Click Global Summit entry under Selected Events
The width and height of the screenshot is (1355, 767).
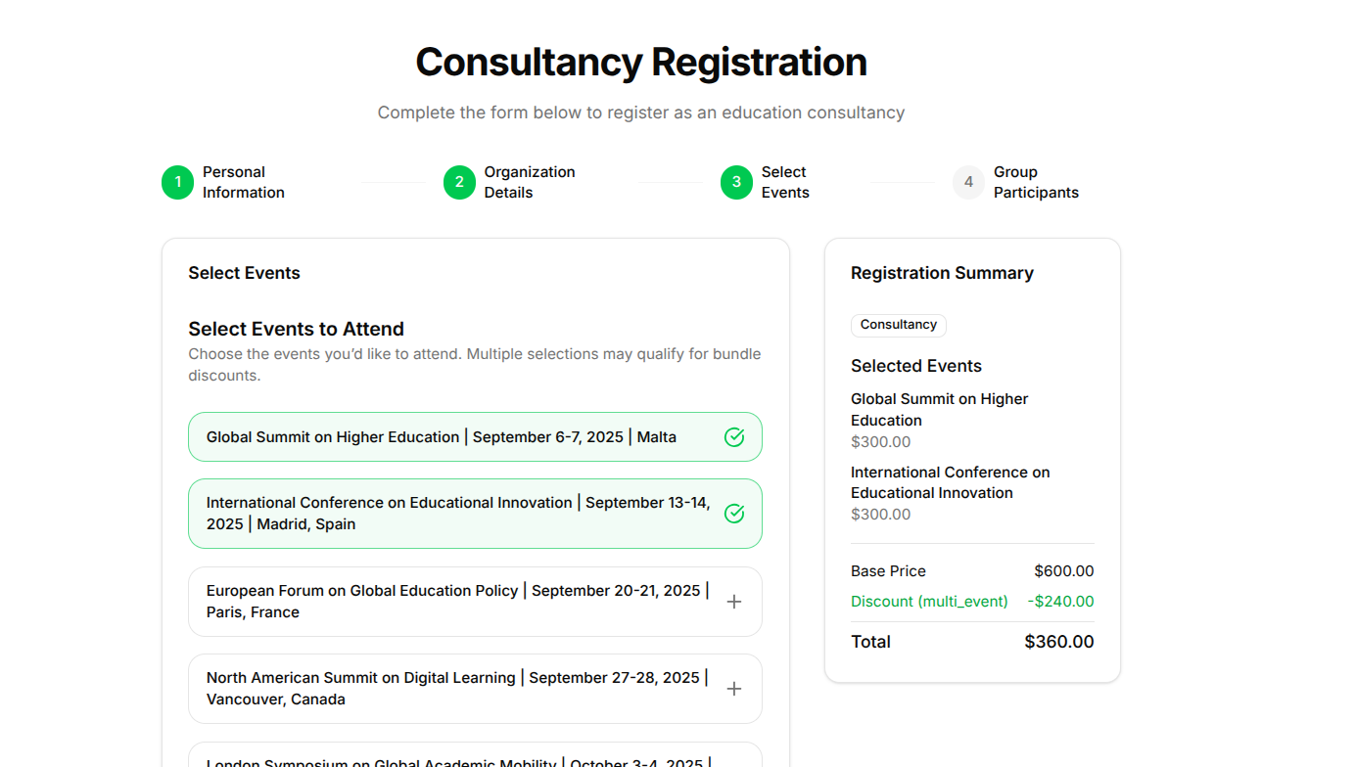(x=939, y=409)
